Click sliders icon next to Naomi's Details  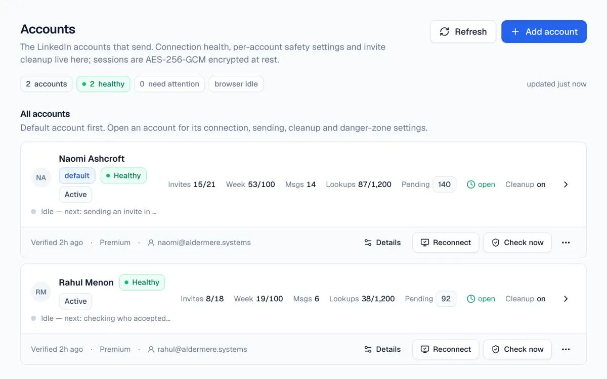click(x=368, y=243)
